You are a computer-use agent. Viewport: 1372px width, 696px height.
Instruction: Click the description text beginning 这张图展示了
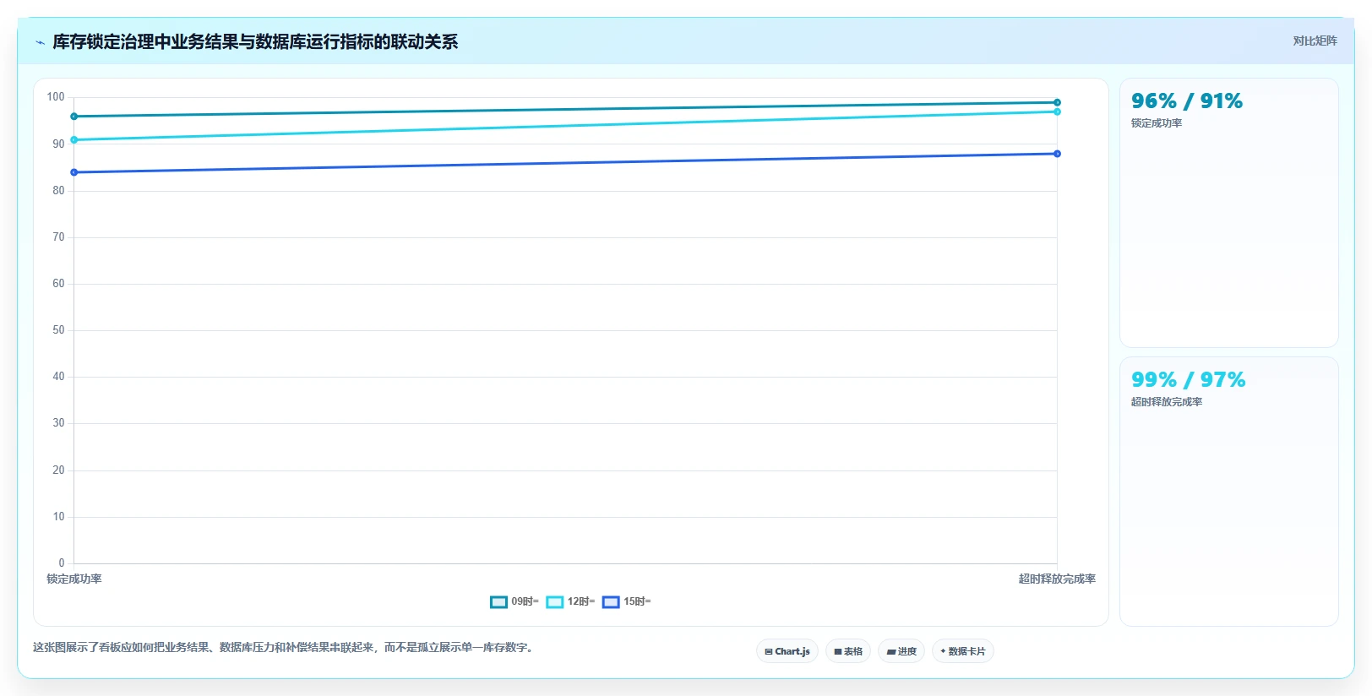pyautogui.click(x=285, y=648)
